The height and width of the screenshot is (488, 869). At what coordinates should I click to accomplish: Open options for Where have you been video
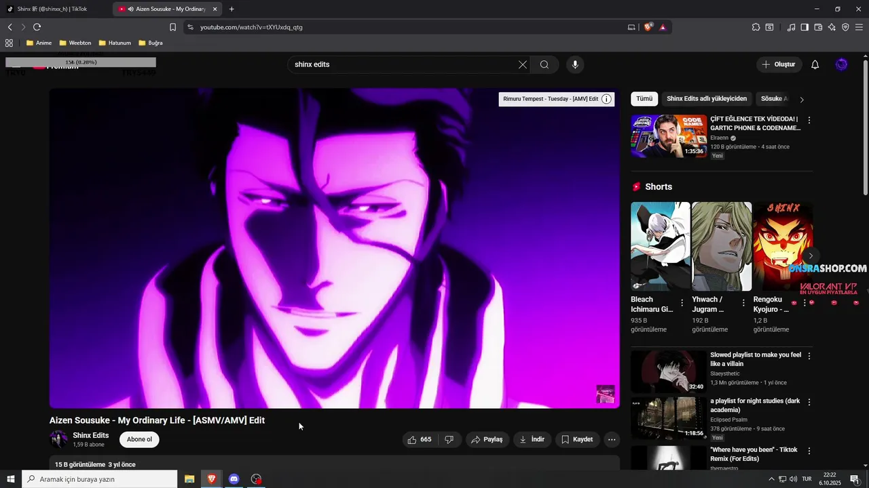tap(809, 451)
